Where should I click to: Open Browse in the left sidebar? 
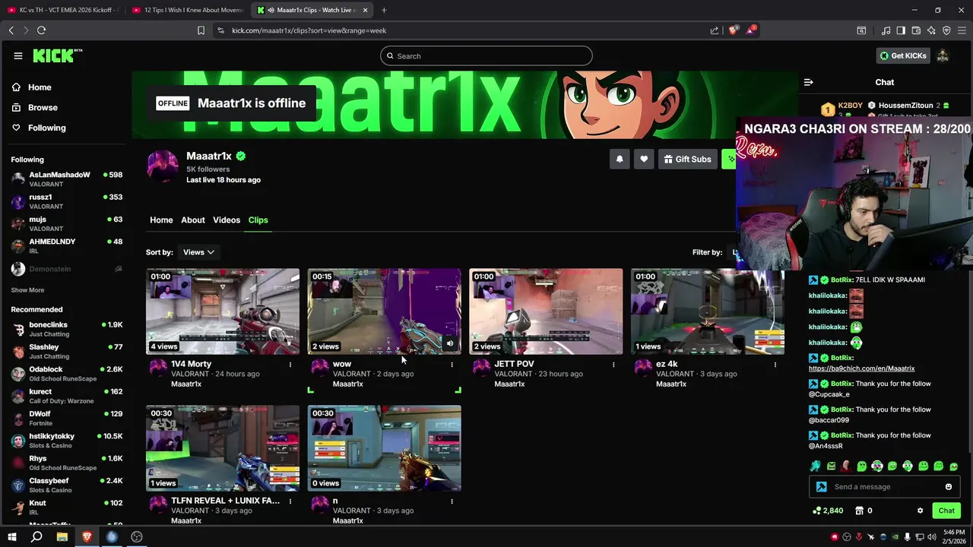[x=34, y=108]
